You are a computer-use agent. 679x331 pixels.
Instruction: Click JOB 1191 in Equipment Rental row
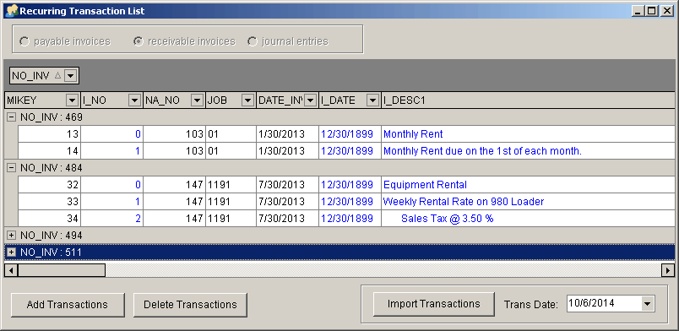pyautogui.click(x=231, y=185)
